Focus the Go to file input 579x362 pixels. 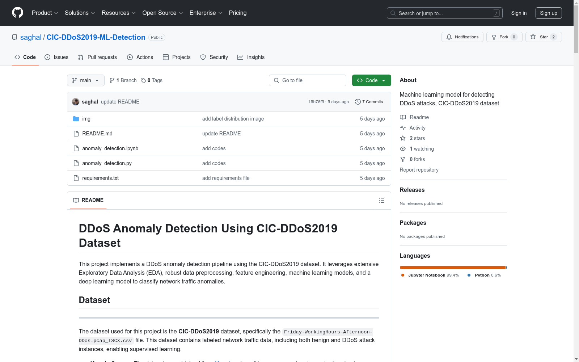click(308, 80)
